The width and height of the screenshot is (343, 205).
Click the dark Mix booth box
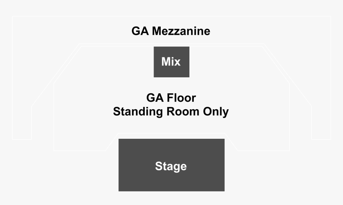(171, 62)
